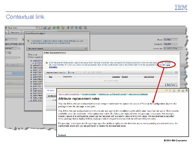Sort by the Enabled column header

pos(125,77)
